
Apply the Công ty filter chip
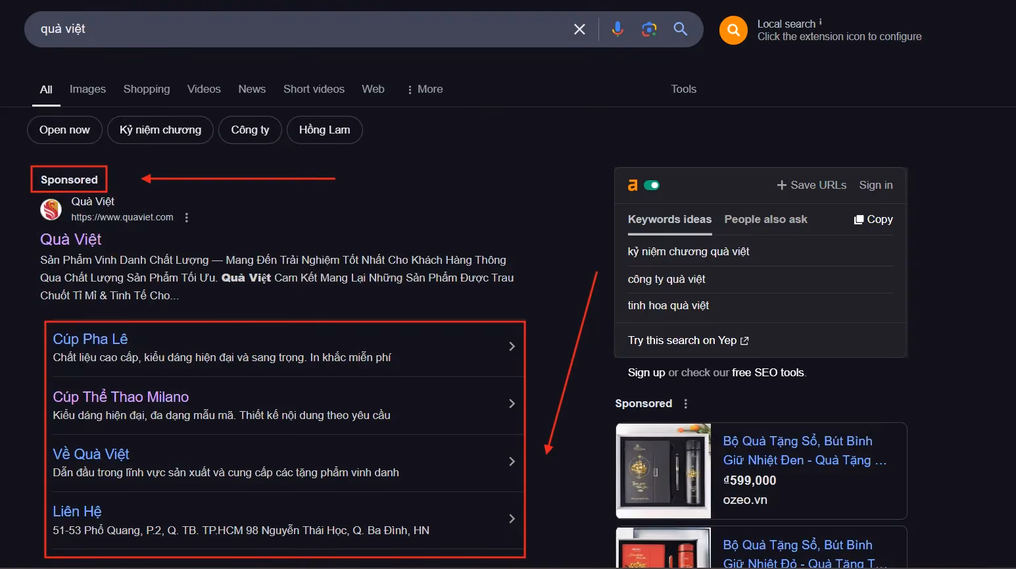250,130
